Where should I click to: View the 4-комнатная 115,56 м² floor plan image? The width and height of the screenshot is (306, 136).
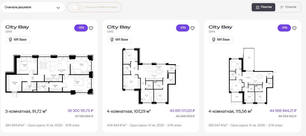coord(252,76)
